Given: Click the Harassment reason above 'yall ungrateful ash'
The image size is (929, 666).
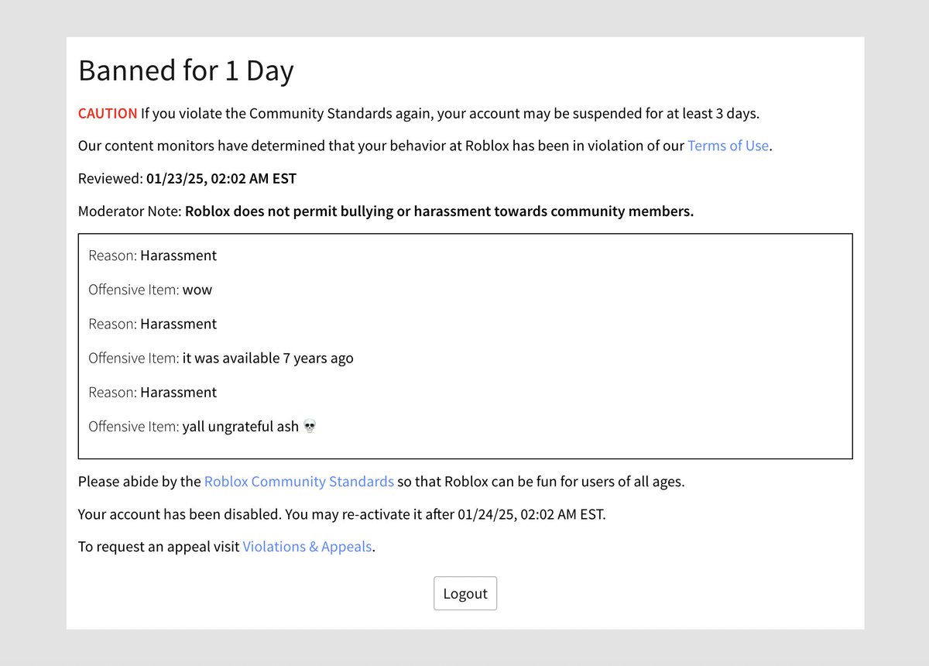Looking at the screenshot, I should tap(178, 392).
